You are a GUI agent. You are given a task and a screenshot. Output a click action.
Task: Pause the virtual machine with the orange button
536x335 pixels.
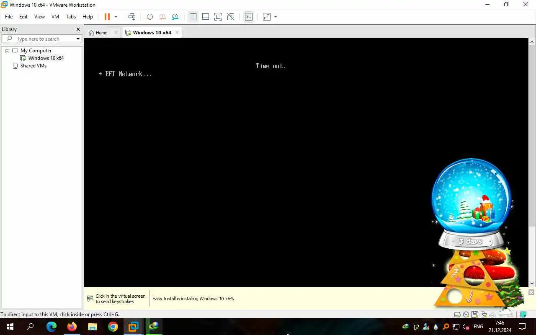(107, 17)
